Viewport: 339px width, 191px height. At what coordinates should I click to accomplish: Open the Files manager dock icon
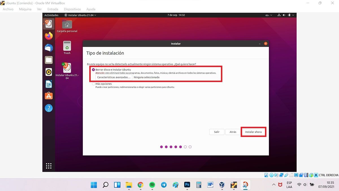point(49,60)
